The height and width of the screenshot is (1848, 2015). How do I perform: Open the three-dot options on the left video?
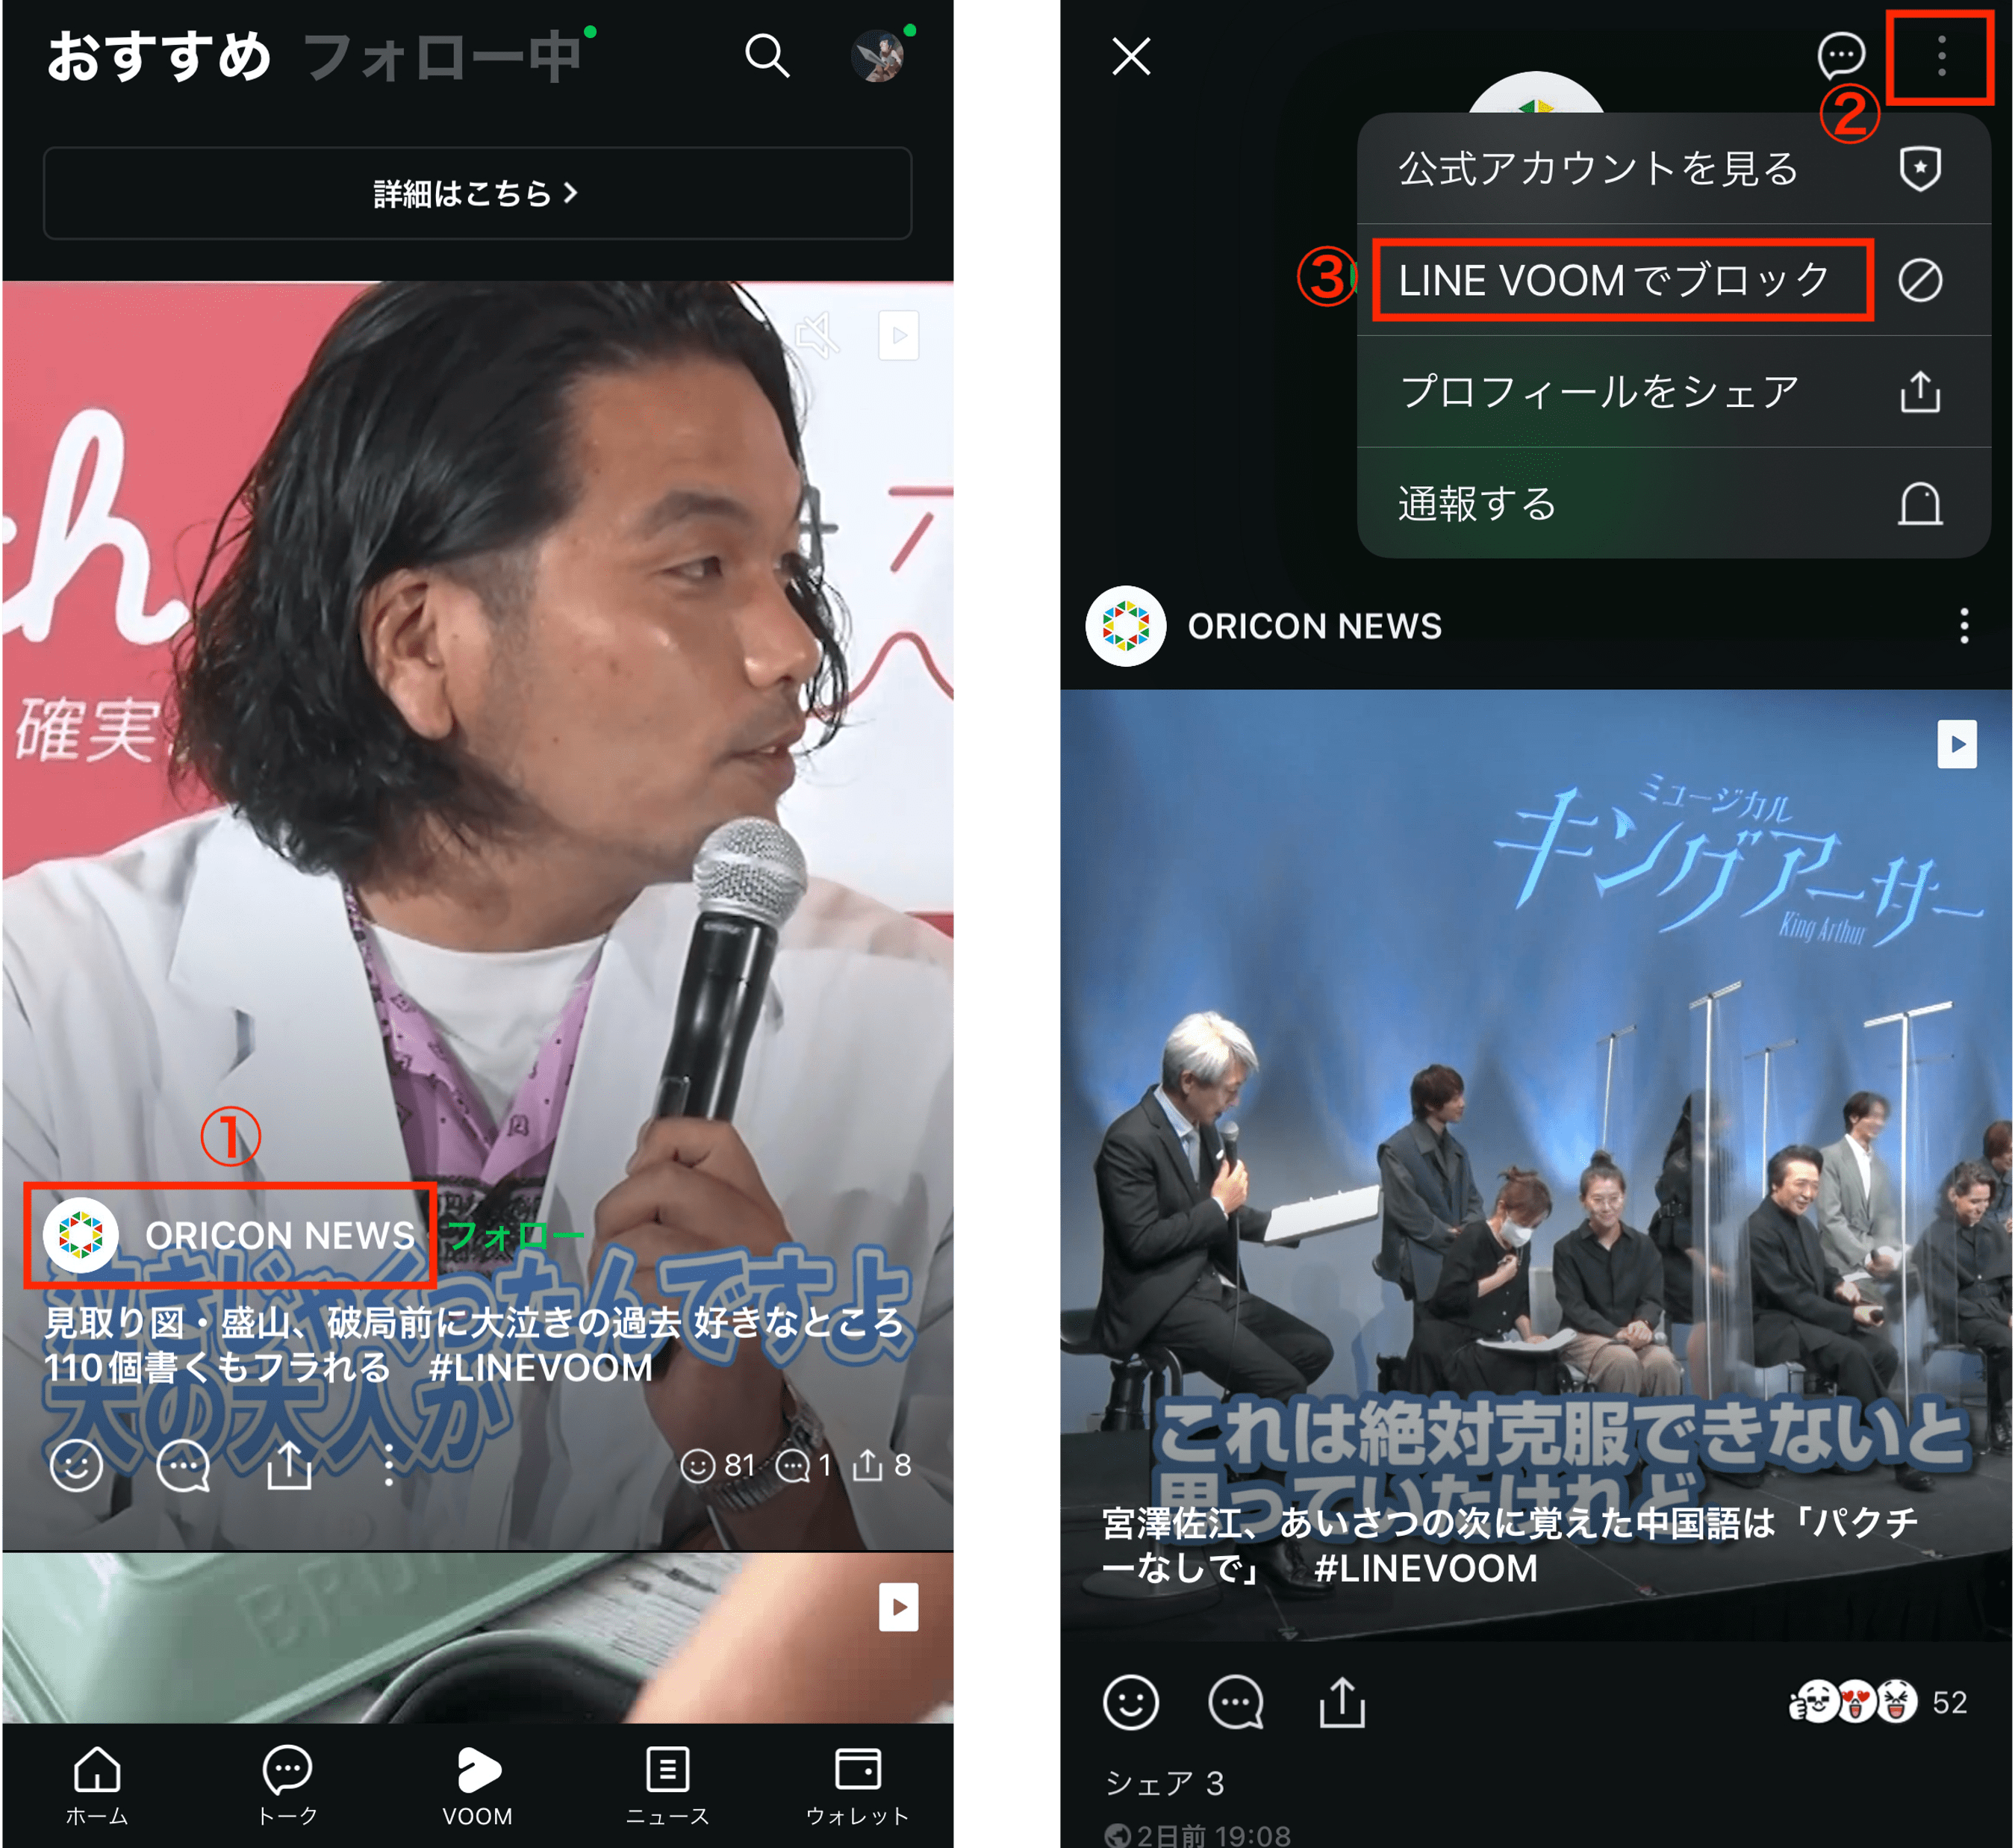[389, 1466]
